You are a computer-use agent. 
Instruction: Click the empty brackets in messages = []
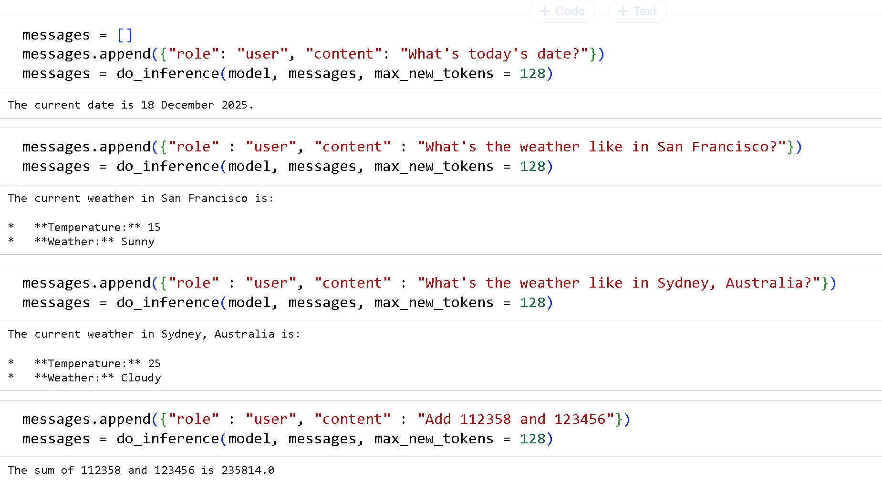[x=125, y=35]
